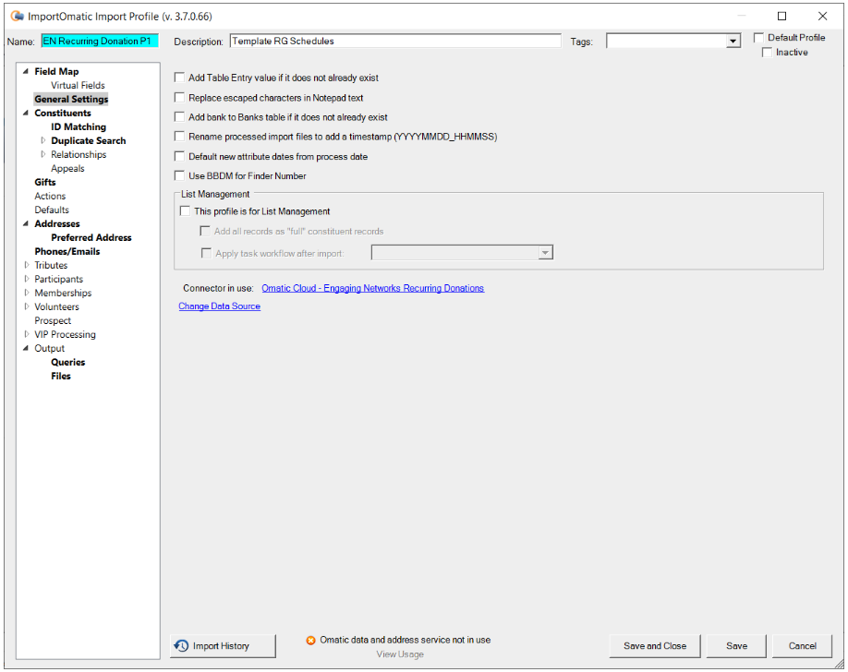Collapse the Constituents section

coord(24,113)
